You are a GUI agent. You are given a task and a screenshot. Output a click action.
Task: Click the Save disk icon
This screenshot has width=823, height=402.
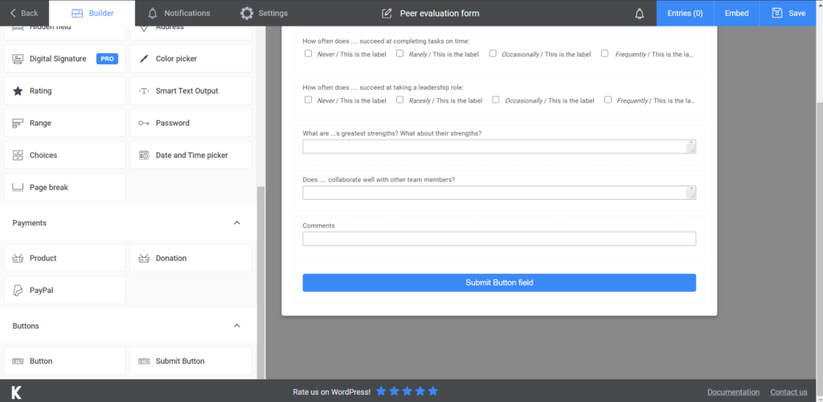(x=777, y=13)
